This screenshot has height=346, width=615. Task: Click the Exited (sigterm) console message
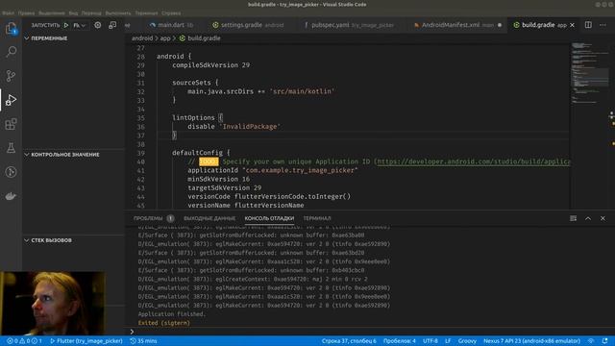pos(164,323)
